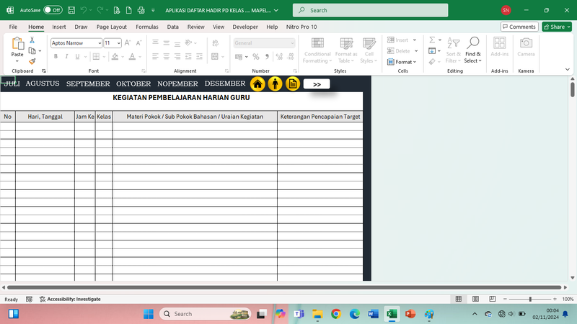Click the Center align icon

click(x=167, y=56)
